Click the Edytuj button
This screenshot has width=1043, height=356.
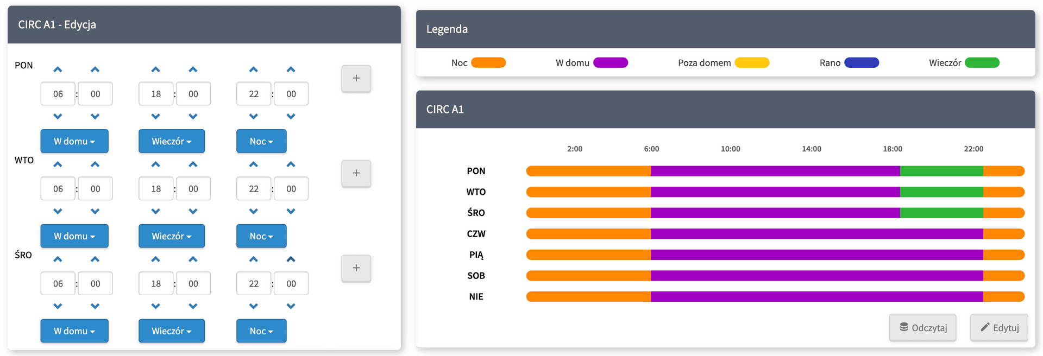[x=999, y=328]
